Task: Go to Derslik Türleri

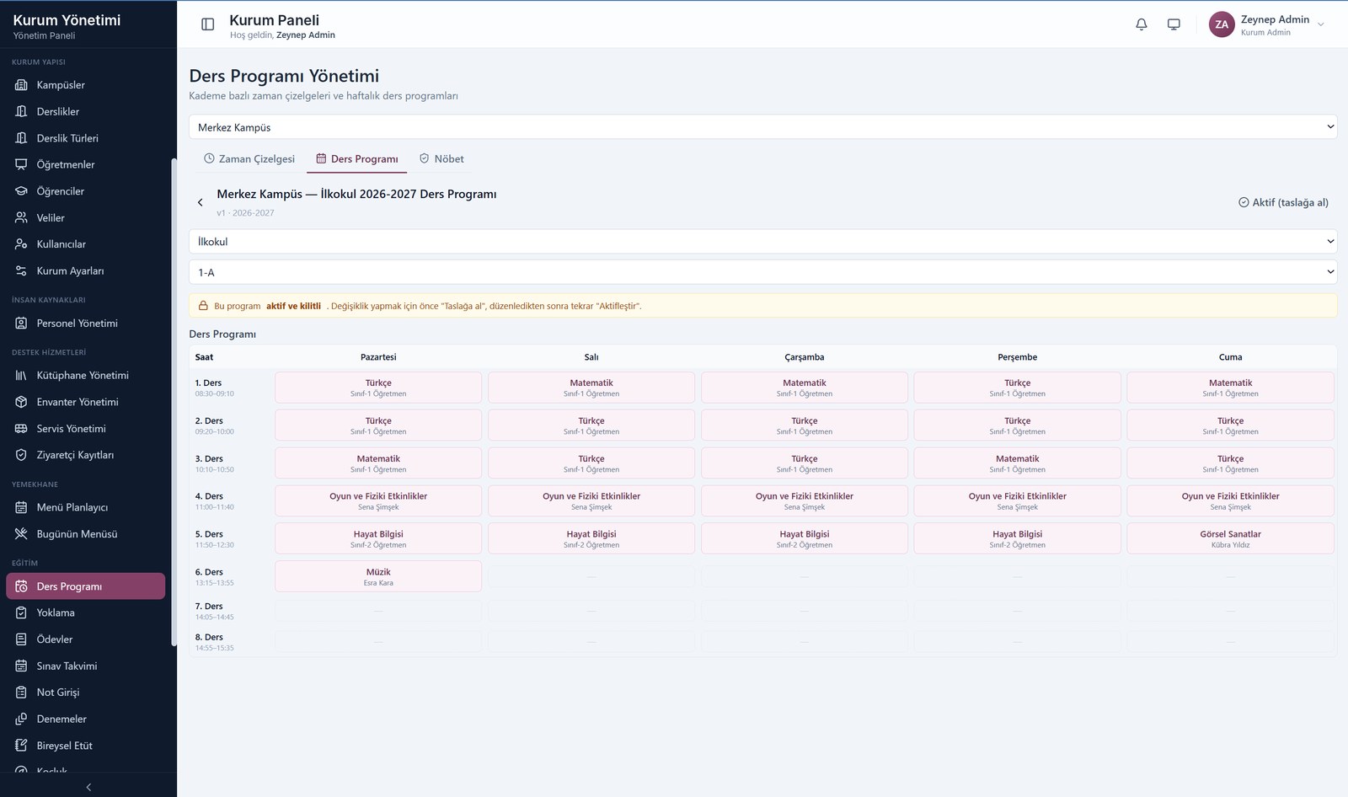Action: tap(86, 138)
